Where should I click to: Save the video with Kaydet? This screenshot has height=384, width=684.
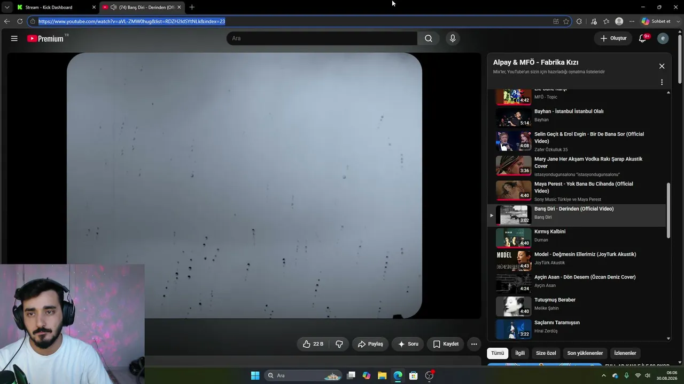point(446,344)
